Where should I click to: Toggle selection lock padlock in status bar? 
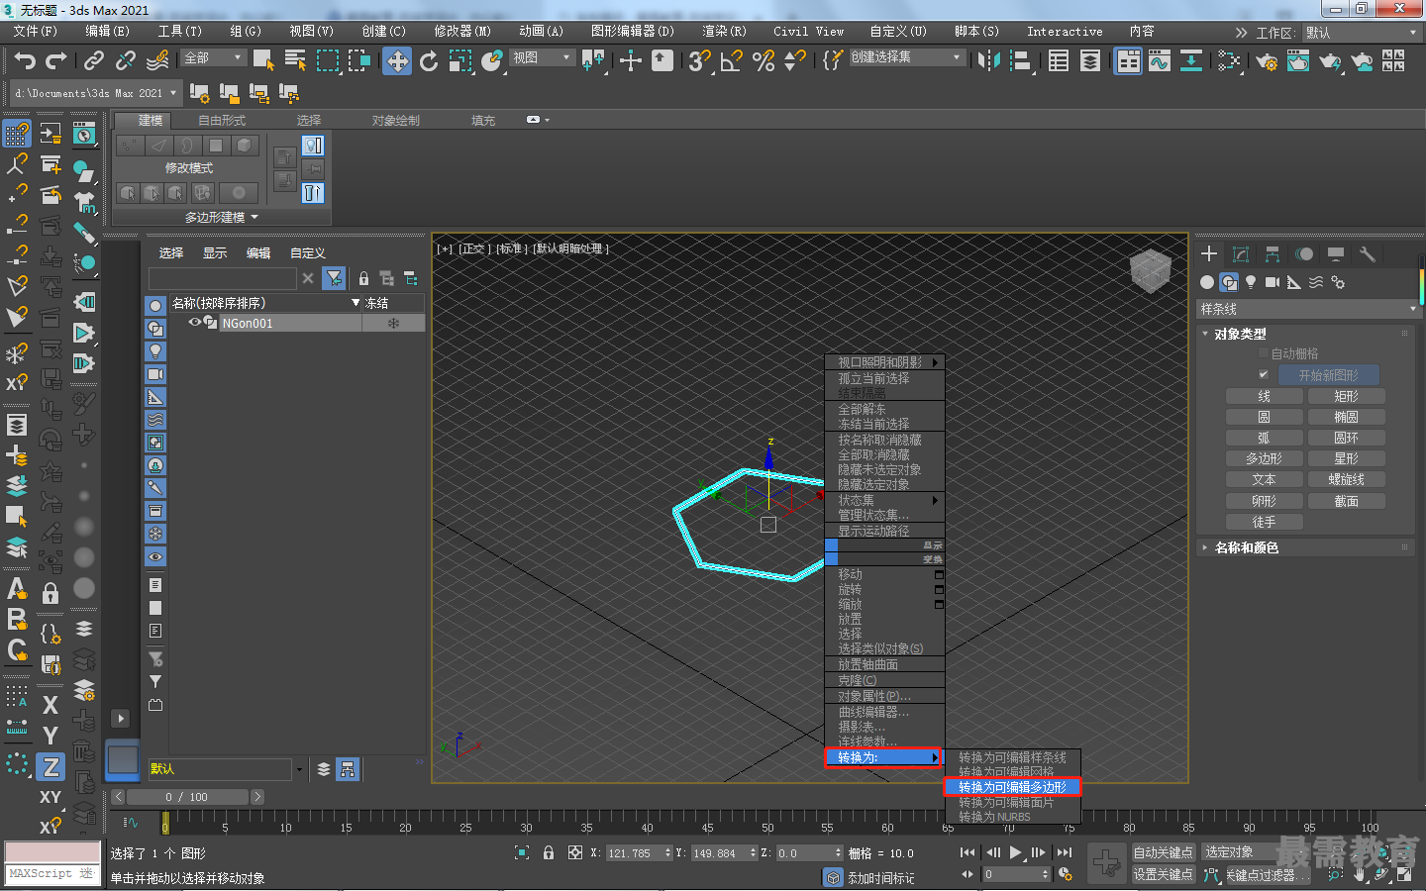(549, 852)
